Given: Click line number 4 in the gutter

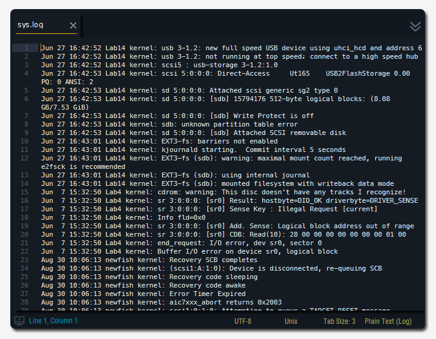Looking at the screenshot, I should click(x=27, y=73).
